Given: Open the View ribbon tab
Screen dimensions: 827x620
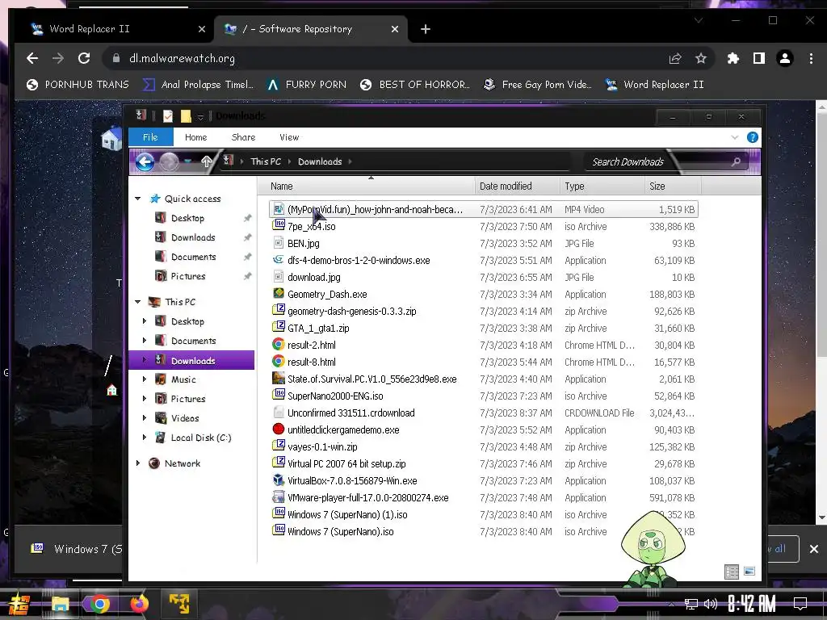Looking at the screenshot, I should coord(289,137).
